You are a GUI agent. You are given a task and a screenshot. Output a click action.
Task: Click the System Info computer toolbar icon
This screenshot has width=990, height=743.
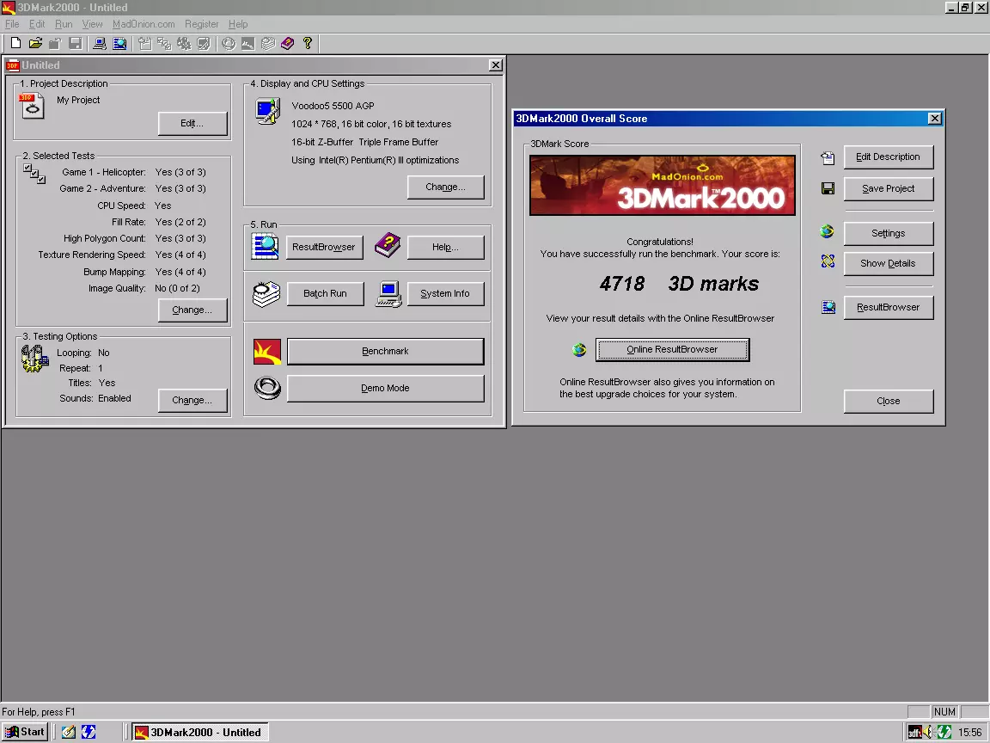click(99, 43)
